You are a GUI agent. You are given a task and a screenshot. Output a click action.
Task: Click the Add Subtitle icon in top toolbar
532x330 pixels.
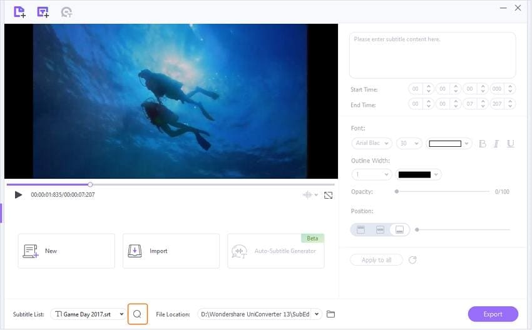coord(43,12)
